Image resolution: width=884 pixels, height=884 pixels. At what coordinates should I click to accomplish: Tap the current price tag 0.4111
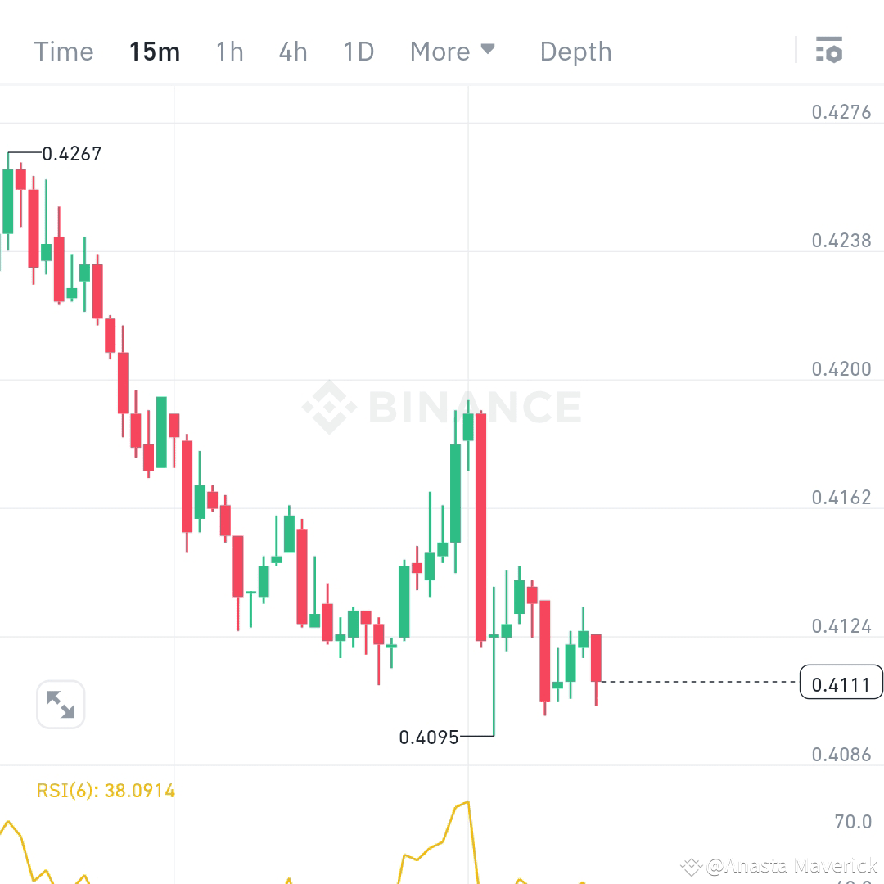pos(841,682)
